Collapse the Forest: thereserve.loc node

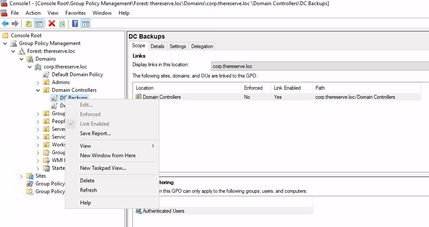click(x=13, y=51)
